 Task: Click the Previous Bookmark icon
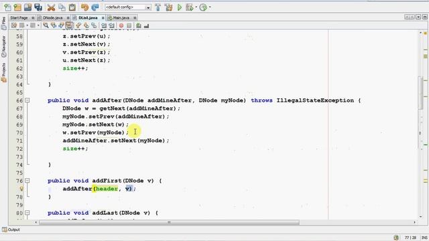tap(78, 25)
